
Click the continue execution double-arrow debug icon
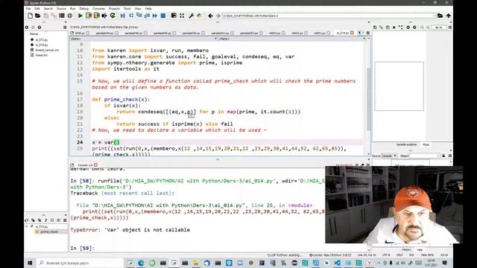point(155,16)
